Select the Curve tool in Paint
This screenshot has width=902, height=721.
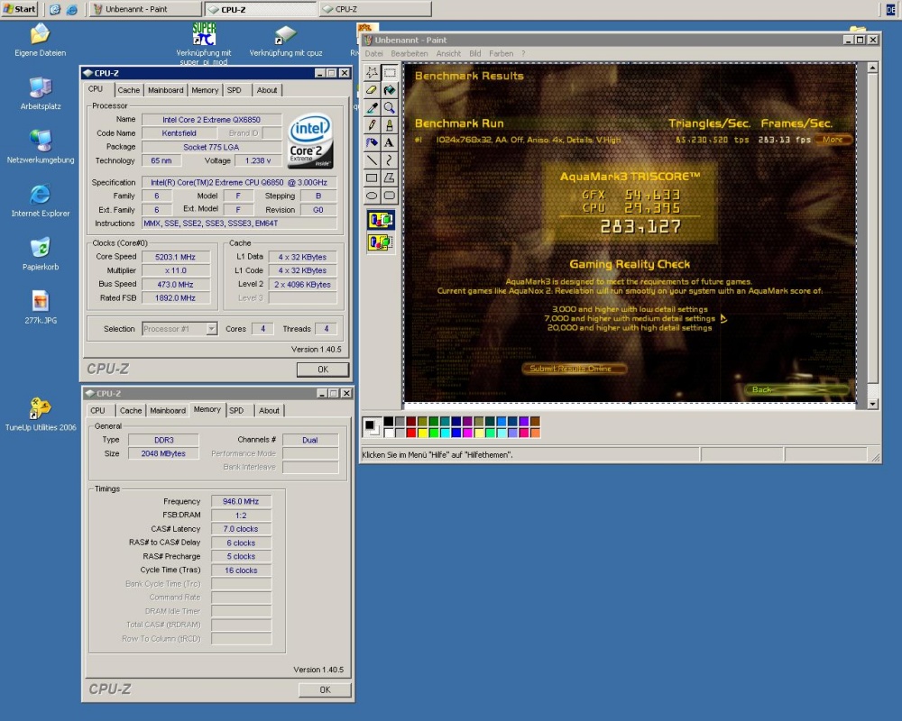pos(390,160)
